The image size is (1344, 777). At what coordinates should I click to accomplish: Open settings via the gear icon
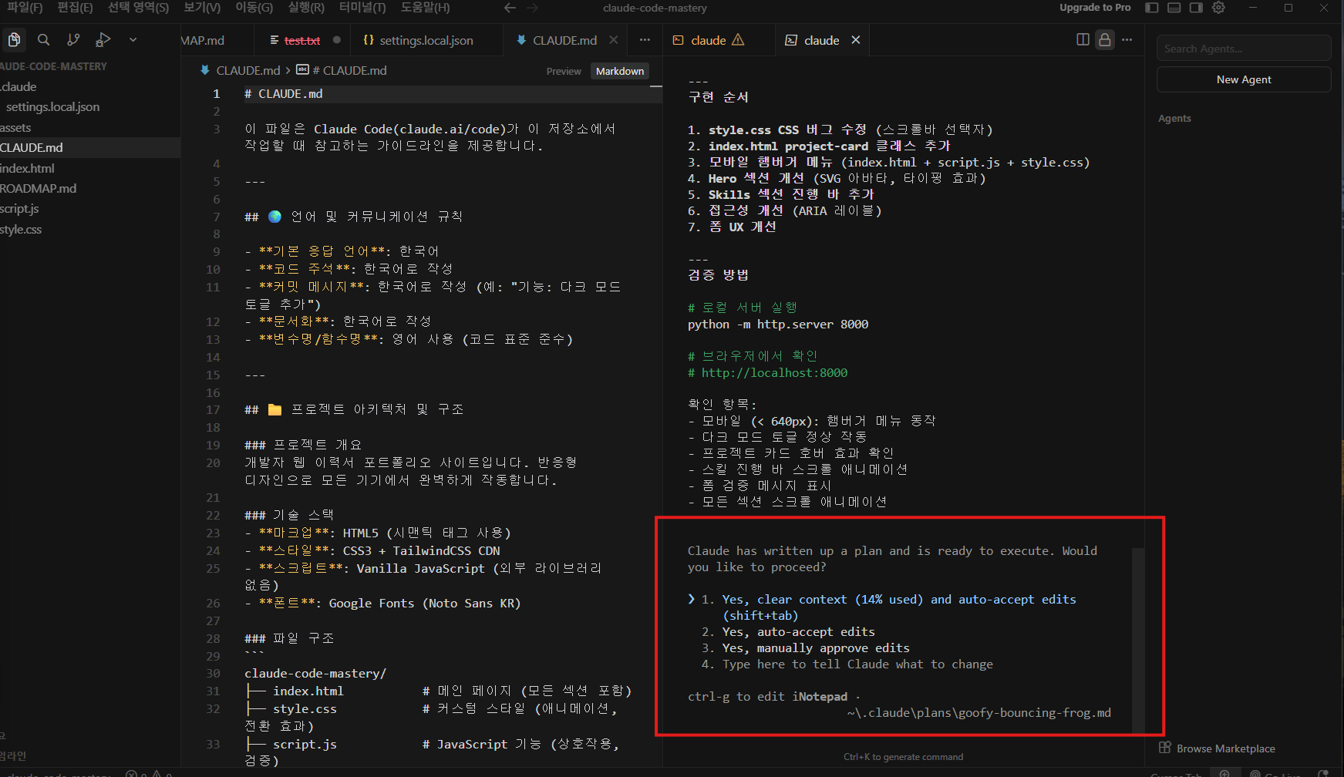[1218, 8]
